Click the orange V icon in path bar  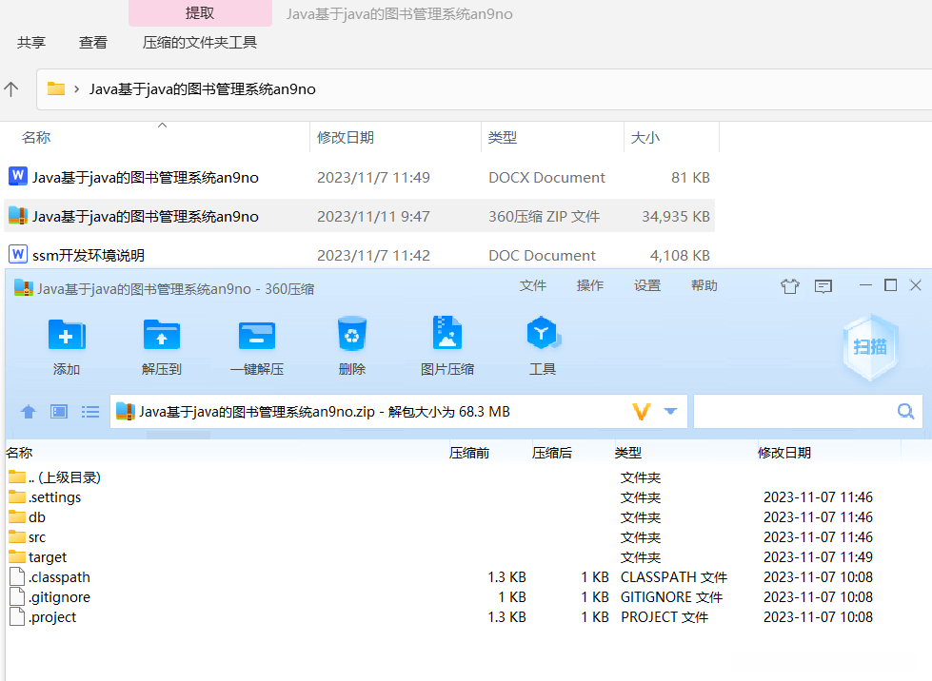pyautogui.click(x=642, y=412)
